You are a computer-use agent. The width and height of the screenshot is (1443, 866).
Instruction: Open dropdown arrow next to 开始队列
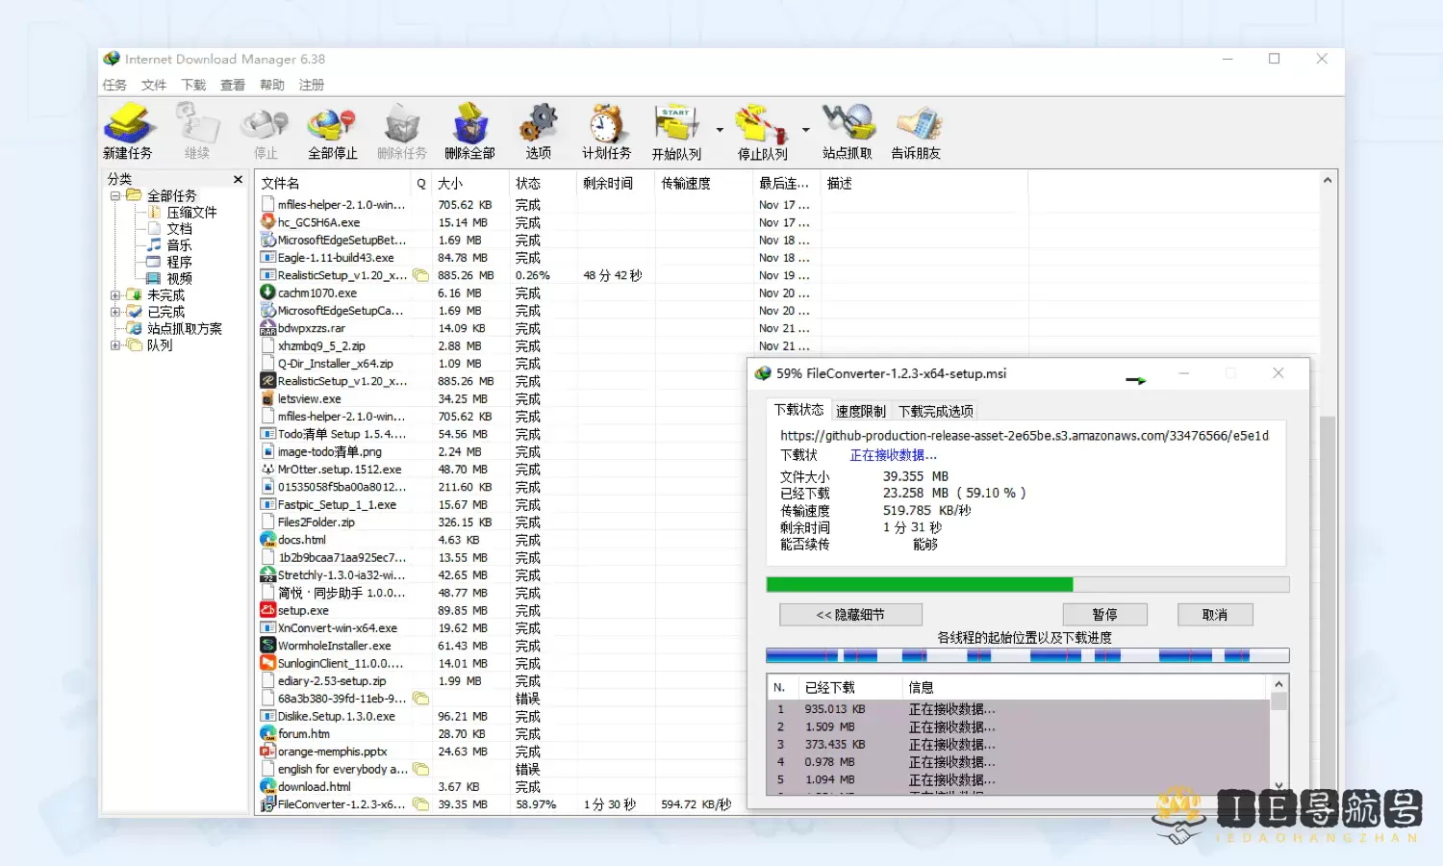(x=720, y=130)
